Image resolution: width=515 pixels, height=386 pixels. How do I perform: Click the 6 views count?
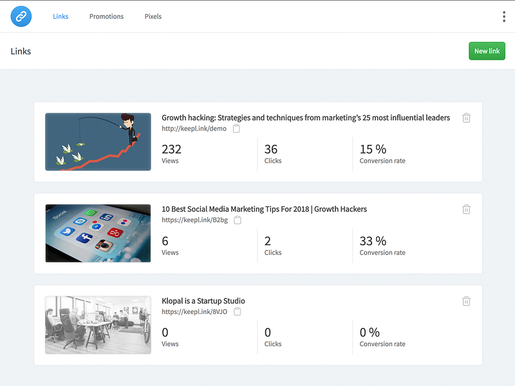pyautogui.click(x=165, y=241)
